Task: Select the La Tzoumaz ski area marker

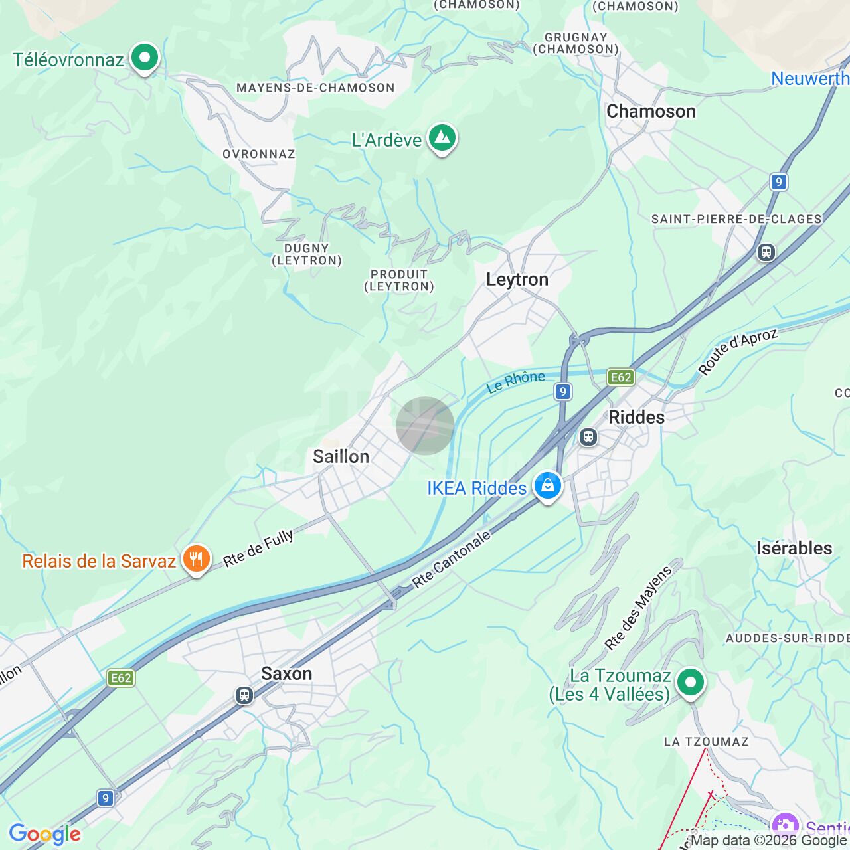Action: coord(690,683)
